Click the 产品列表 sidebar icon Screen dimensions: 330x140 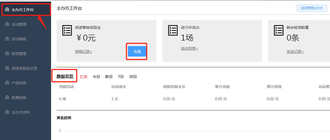click(7, 83)
